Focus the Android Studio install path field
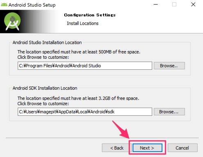This screenshot has height=157, width=203. [x=85, y=66]
